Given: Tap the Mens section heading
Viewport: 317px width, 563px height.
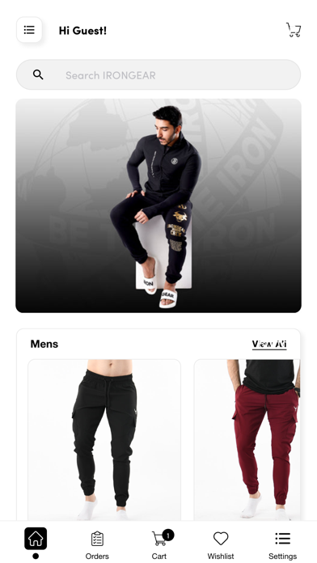Looking at the screenshot, I should pyautogui.click(x=44, y=344).
